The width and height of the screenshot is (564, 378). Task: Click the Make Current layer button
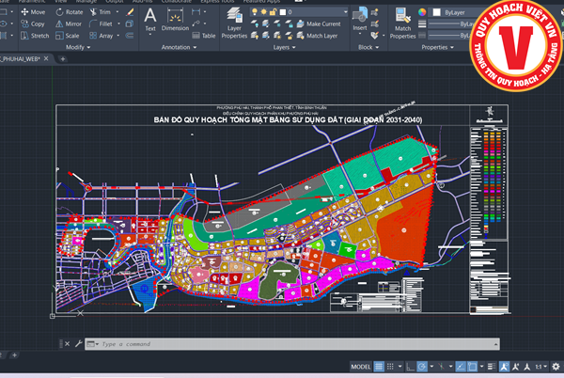point(319,23)
